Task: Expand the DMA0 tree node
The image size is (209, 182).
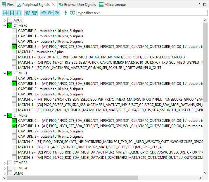Action: click(5, 174)
